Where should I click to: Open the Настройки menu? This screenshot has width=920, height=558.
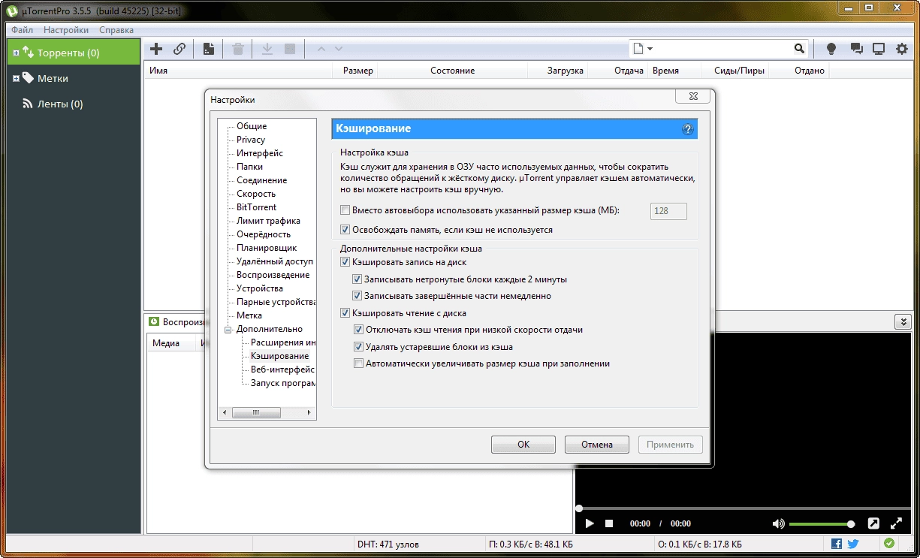66,30
